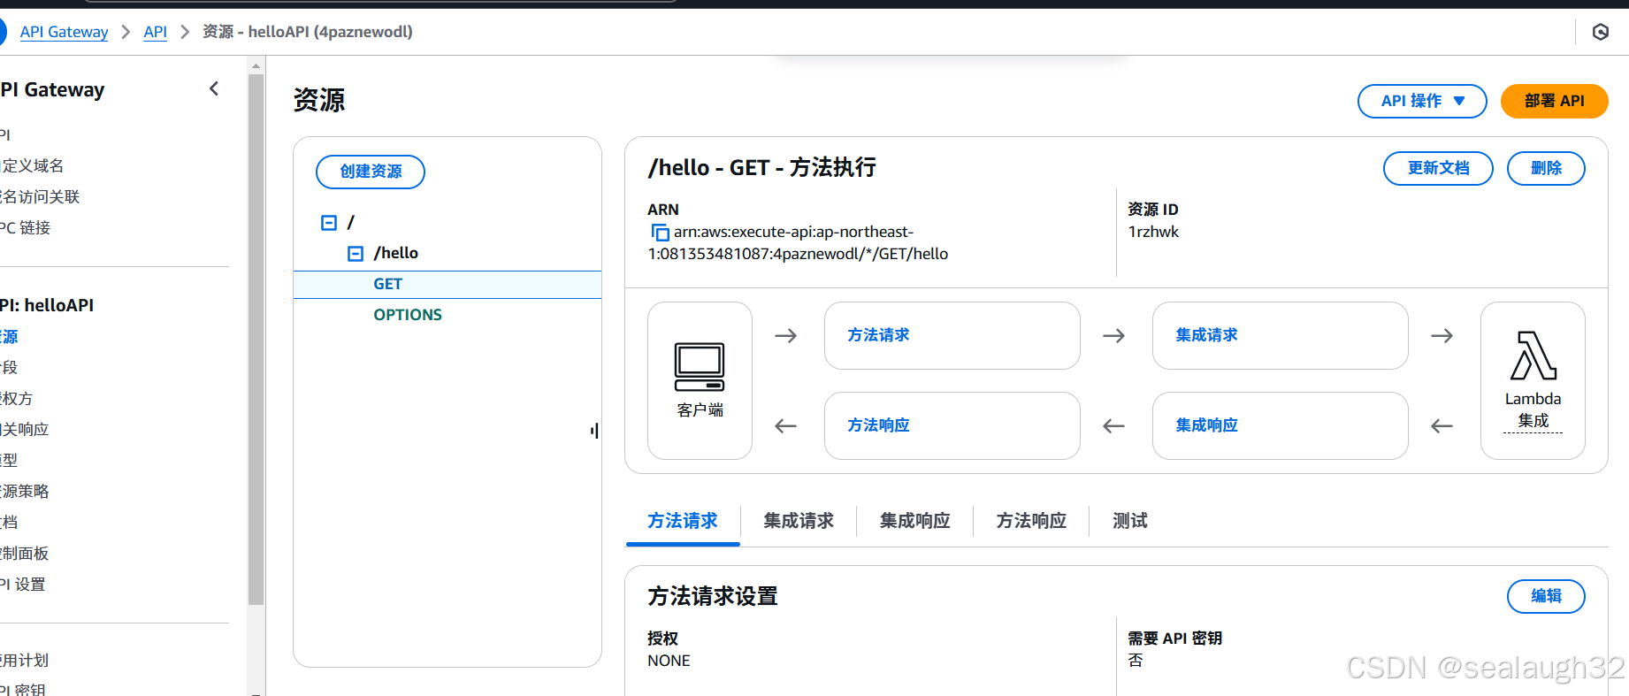Viewport: 1629px width, 696px height.
Task: Open 域名访问关联 in the sidebar
Action: pos(40,196)
